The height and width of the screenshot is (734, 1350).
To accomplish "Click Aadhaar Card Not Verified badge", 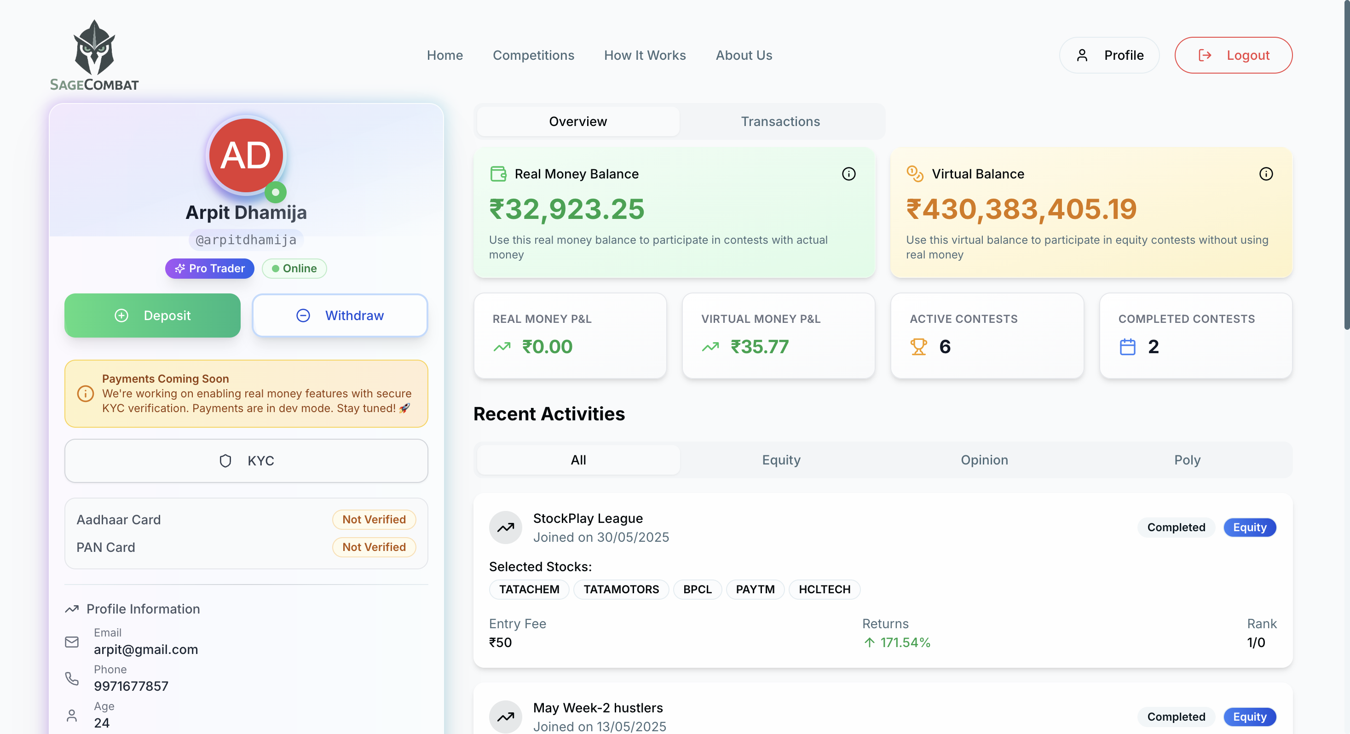I will click(x=374, y=520).
